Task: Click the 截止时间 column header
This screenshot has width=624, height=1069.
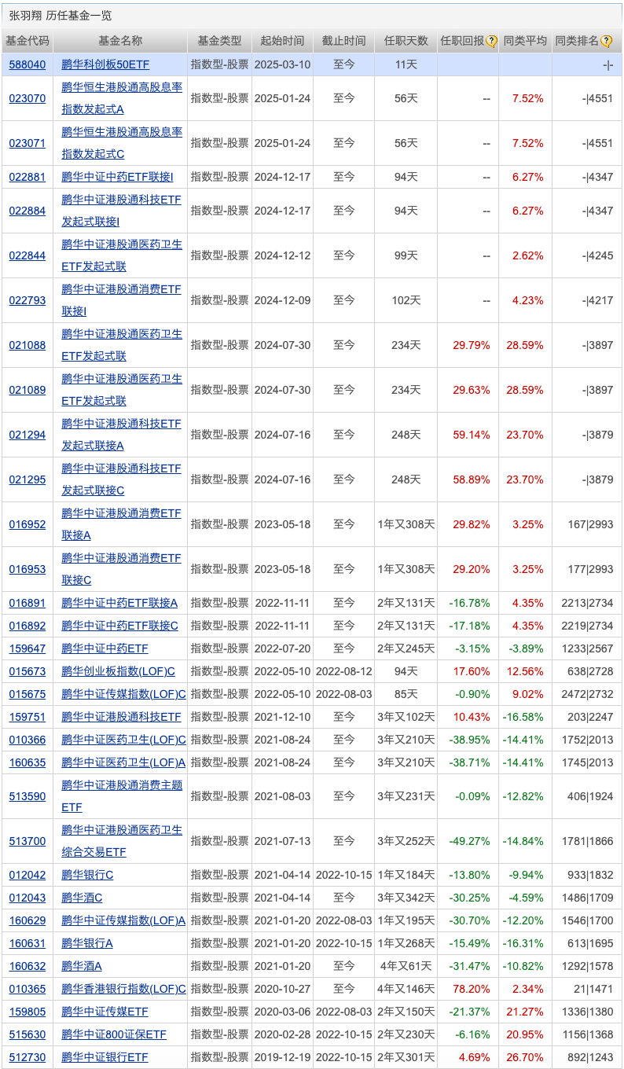Action: [344, 42]
